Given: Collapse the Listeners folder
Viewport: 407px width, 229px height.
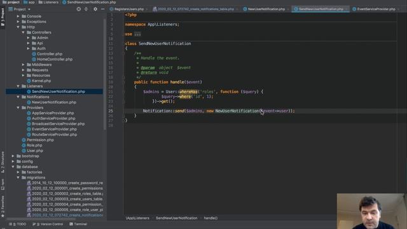Looking at the screenshot, I should (18, 86).
